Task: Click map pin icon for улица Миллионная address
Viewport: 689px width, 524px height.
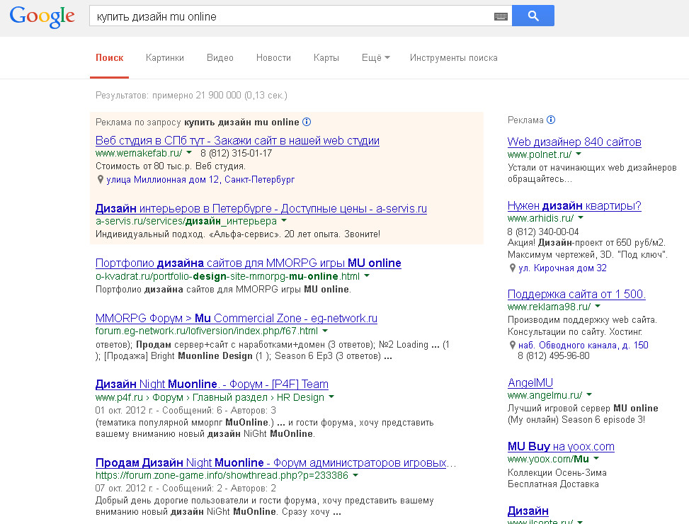Action: 100,179
